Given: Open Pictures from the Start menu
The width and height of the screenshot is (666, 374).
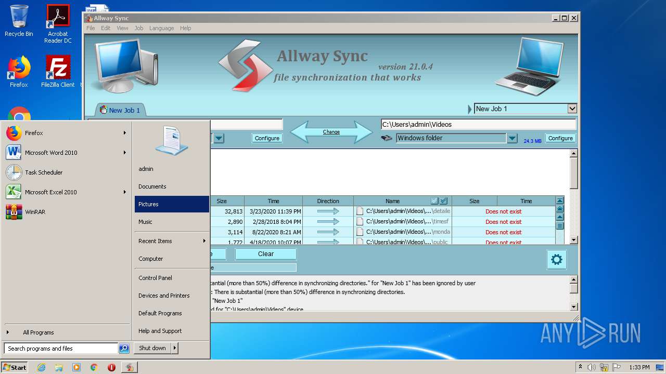Looking at the screenshot, I should click(172, 204).
